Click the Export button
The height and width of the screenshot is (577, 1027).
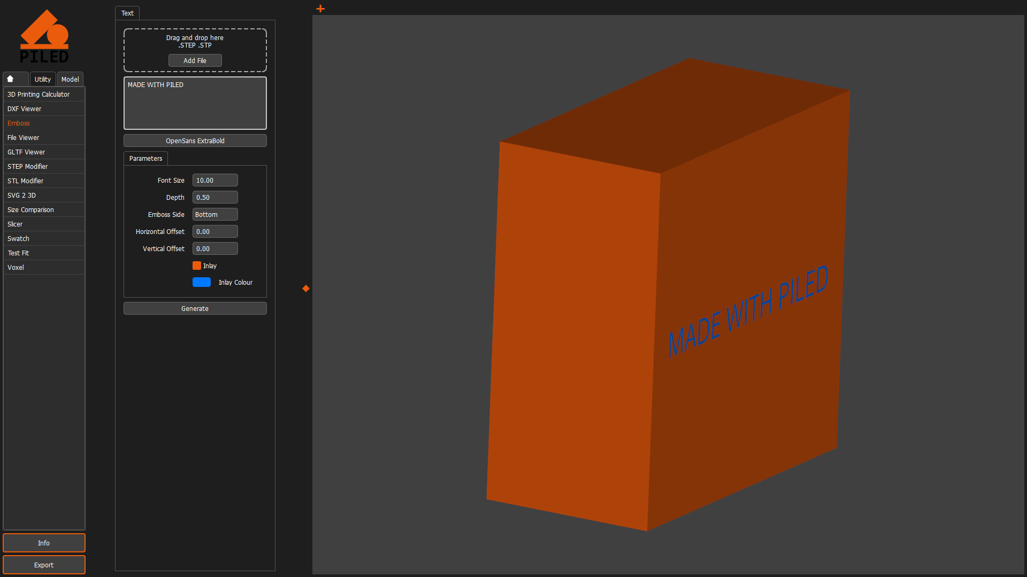(x=44, y=565)
